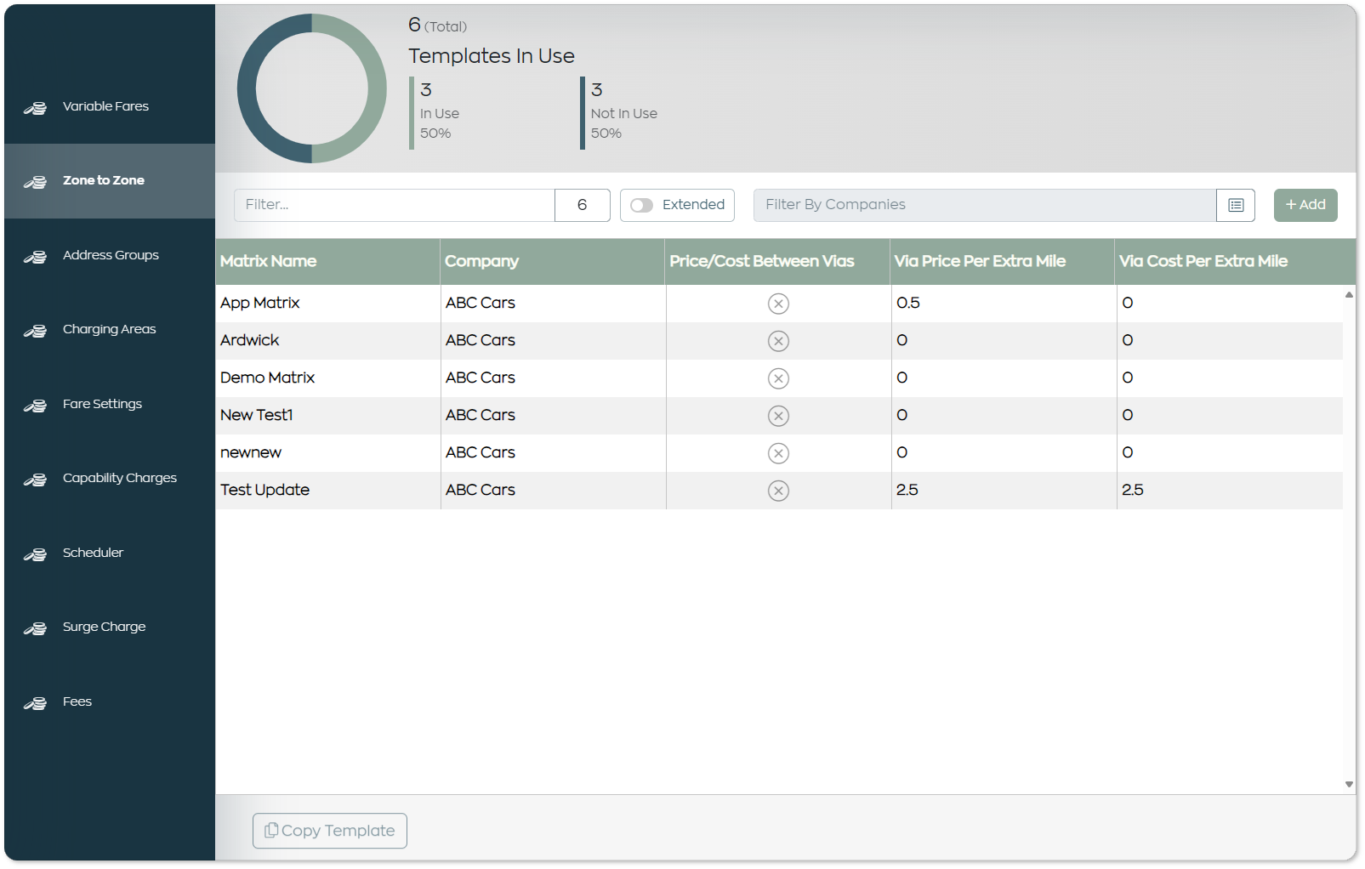Click the Surge Charge icon
The height and width of the screenshot is (869, 1365).
pos(35,628)
